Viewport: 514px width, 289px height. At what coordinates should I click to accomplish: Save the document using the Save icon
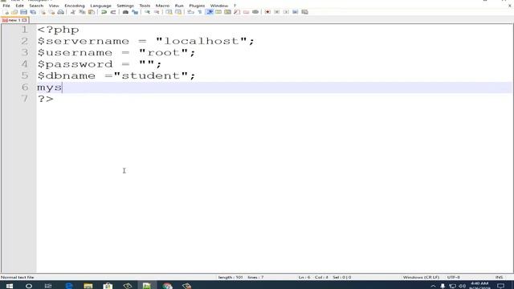23,12
